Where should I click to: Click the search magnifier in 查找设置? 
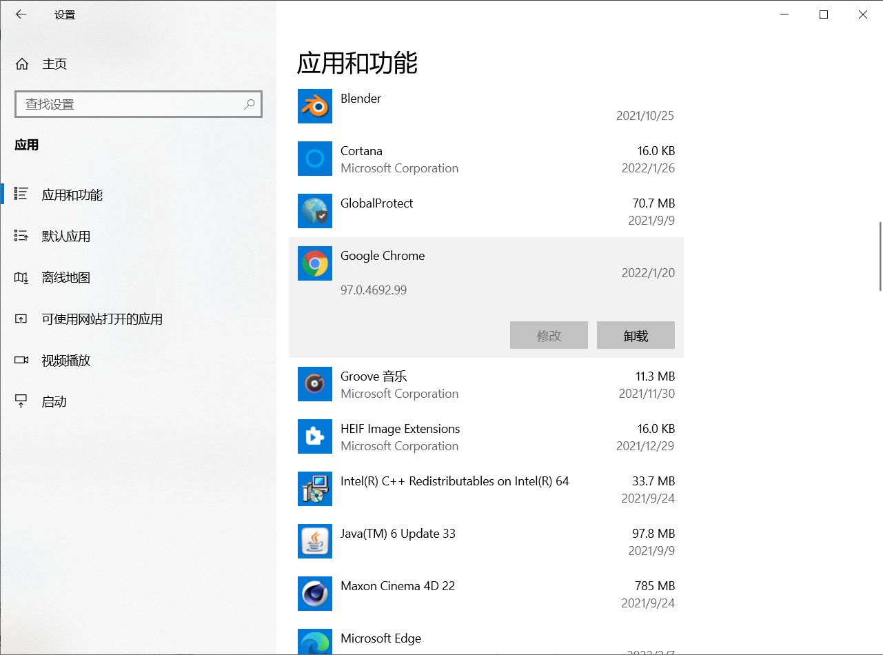[x=249, y=104]
